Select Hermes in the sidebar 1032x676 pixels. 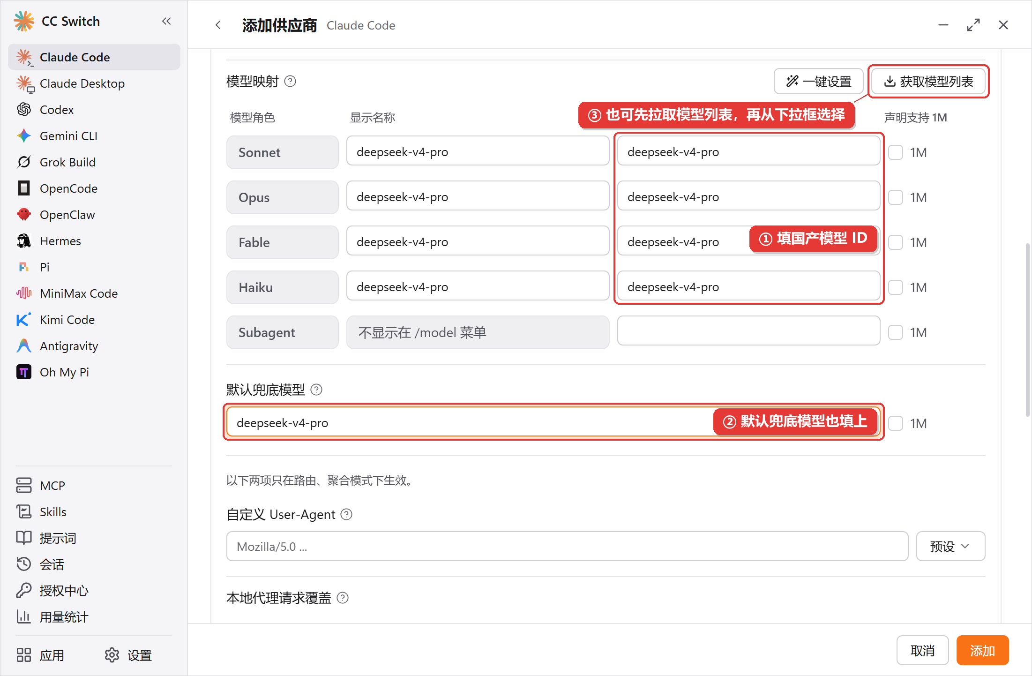pyautogui.click(x=94, y=241)
